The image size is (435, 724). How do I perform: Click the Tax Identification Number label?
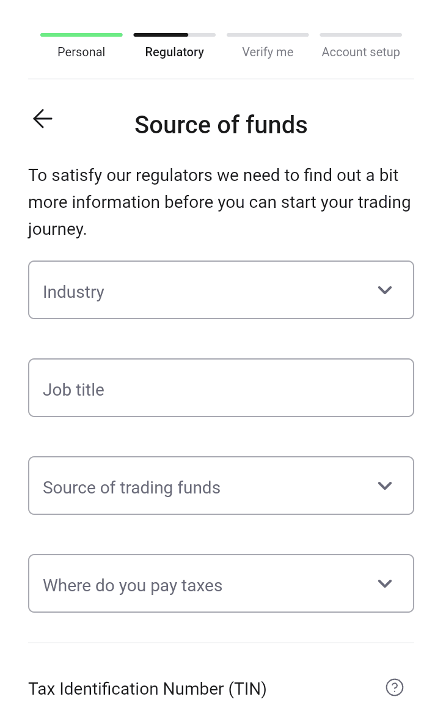tap(147, 689)
